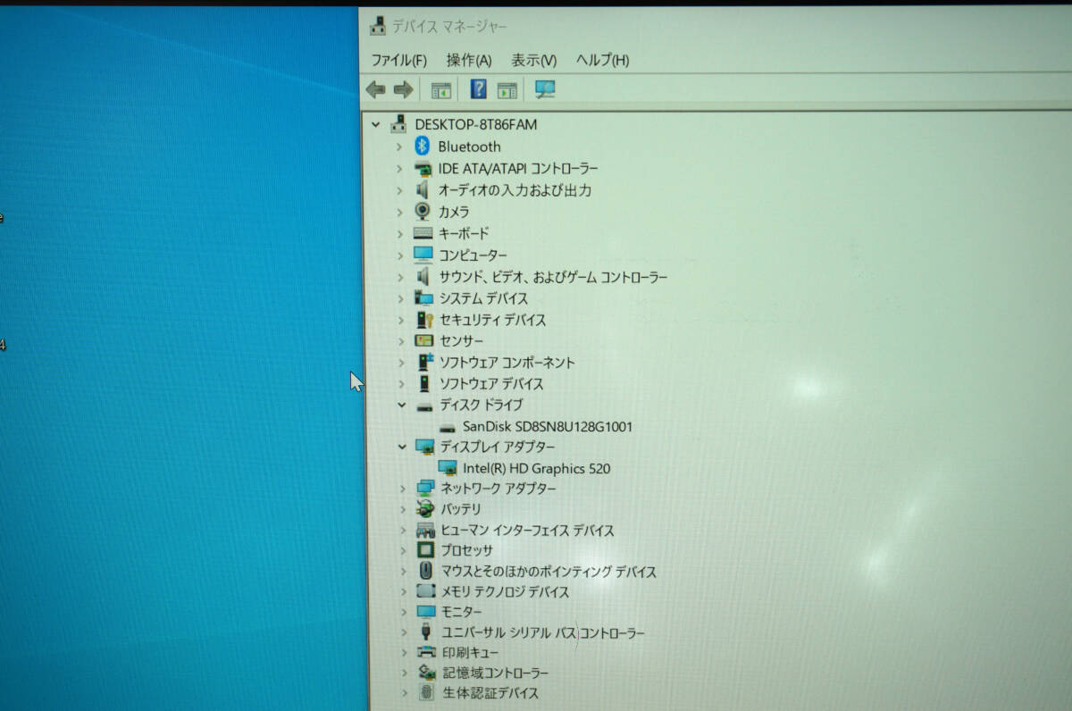Collapse the ディスク ドライブ category
1072x711 pixels.
point(401,405)
